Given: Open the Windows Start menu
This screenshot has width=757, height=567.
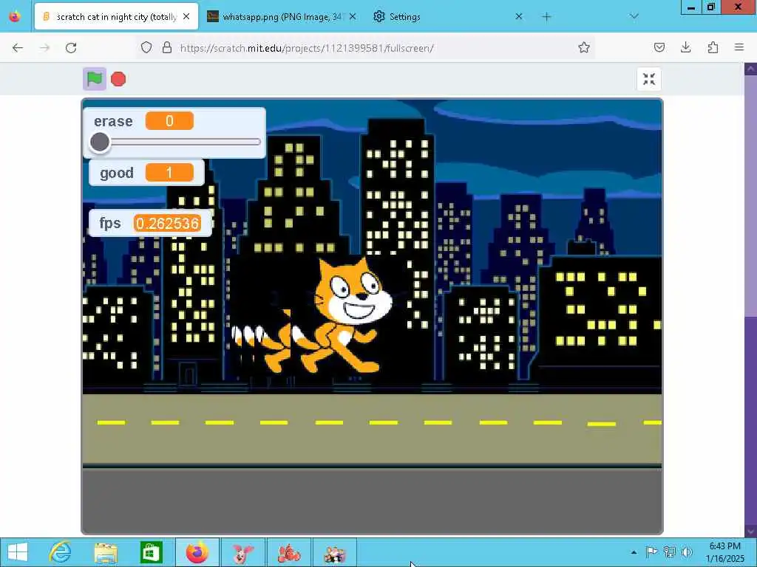Looking at the screenshot, I should pos(18,552).
